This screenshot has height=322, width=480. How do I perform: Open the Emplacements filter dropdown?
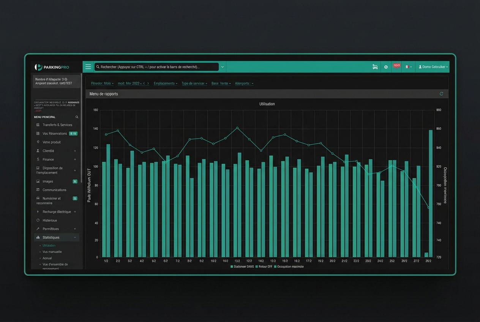166,83
